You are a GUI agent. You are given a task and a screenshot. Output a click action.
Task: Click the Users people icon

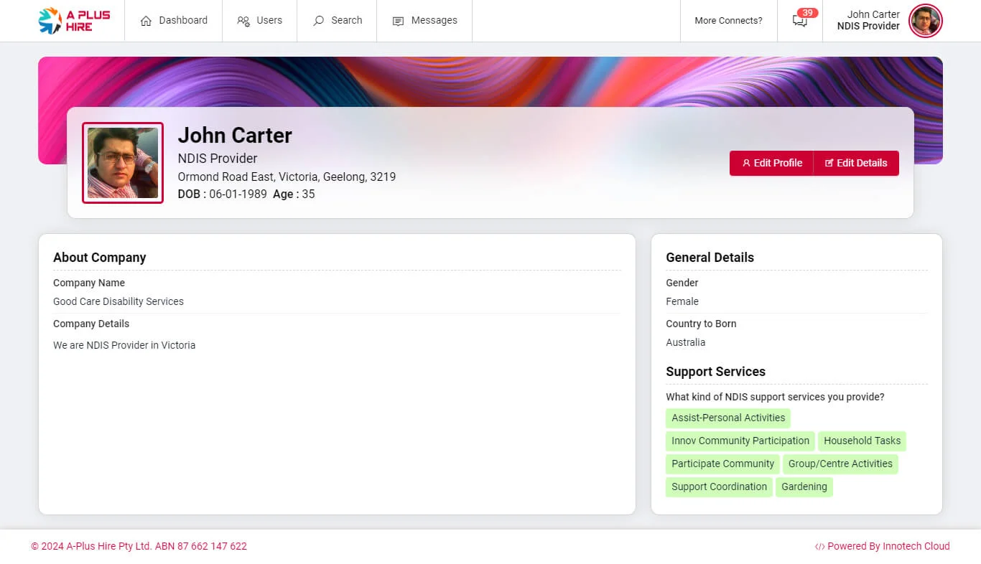[243, 21]
